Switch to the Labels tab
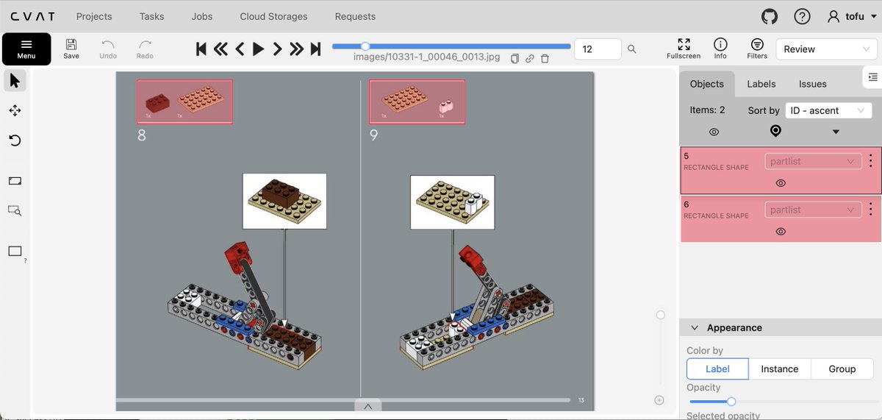882x420 pixels. 761,84
